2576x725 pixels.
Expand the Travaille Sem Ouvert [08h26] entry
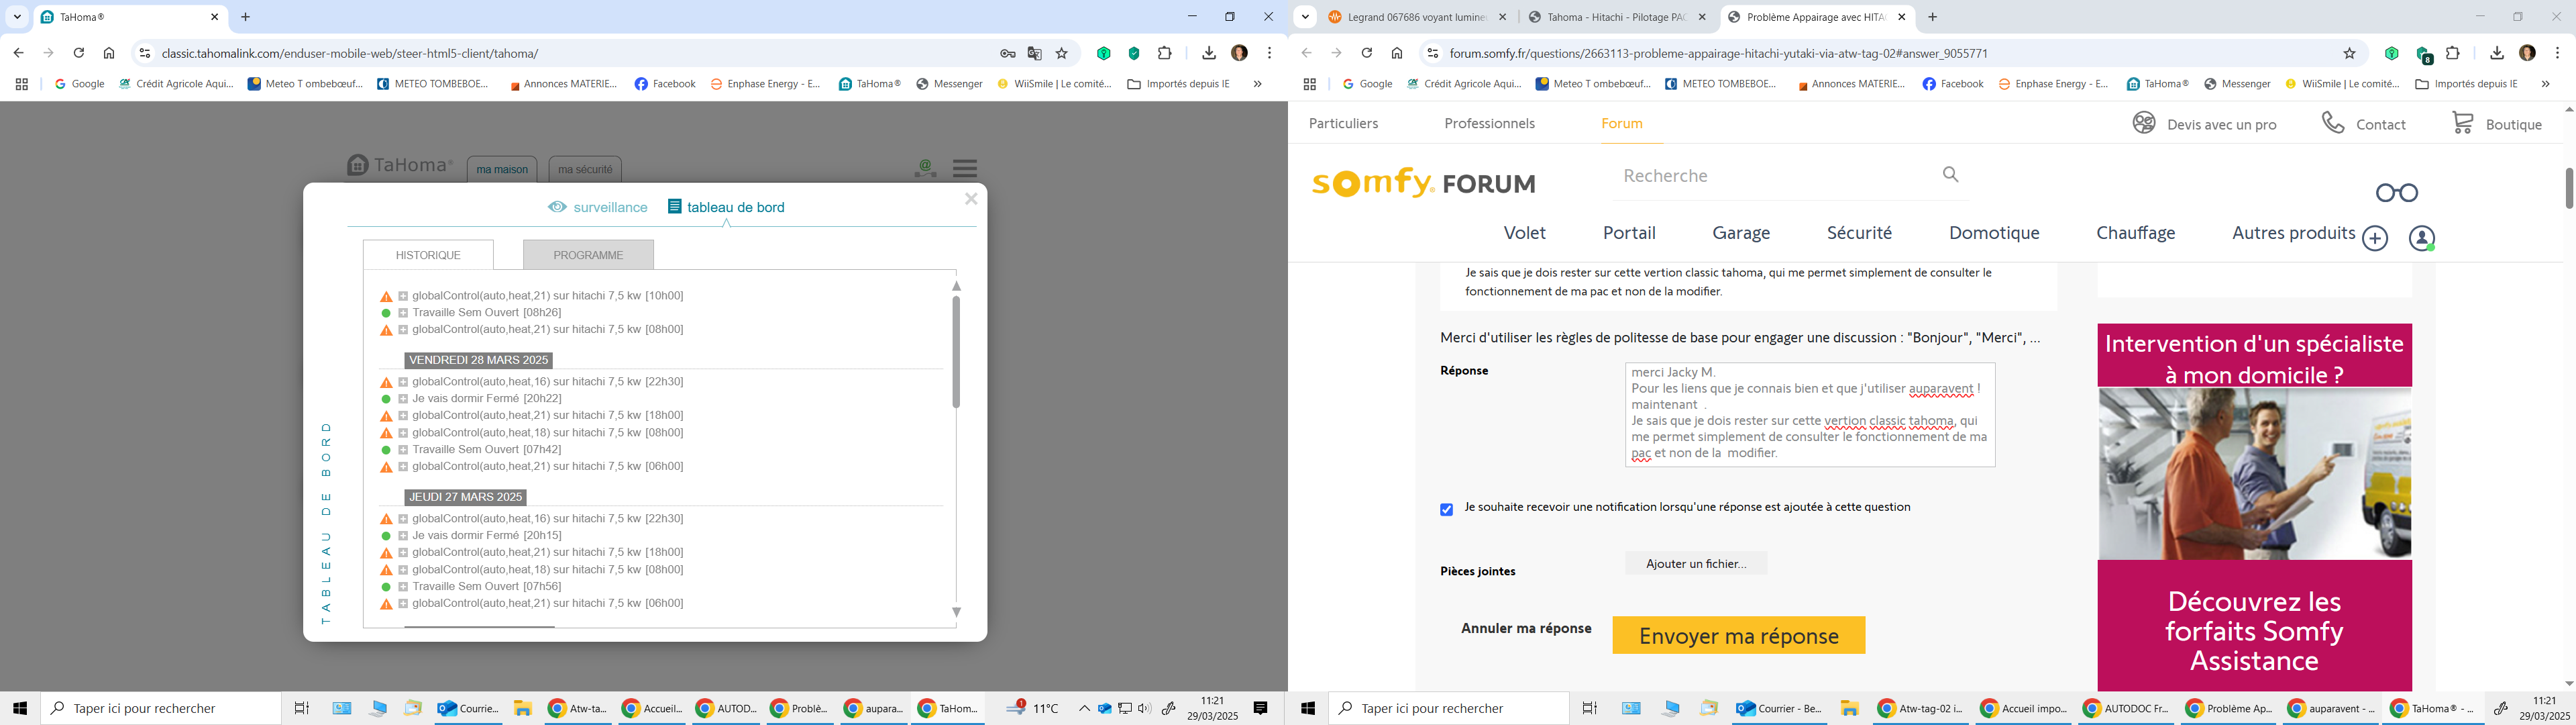pyautogui.click(x=403, y=313)
